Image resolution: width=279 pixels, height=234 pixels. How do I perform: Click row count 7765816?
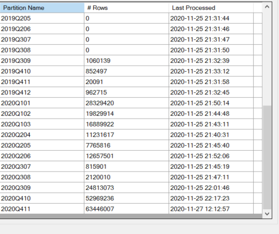click(98, 145)
